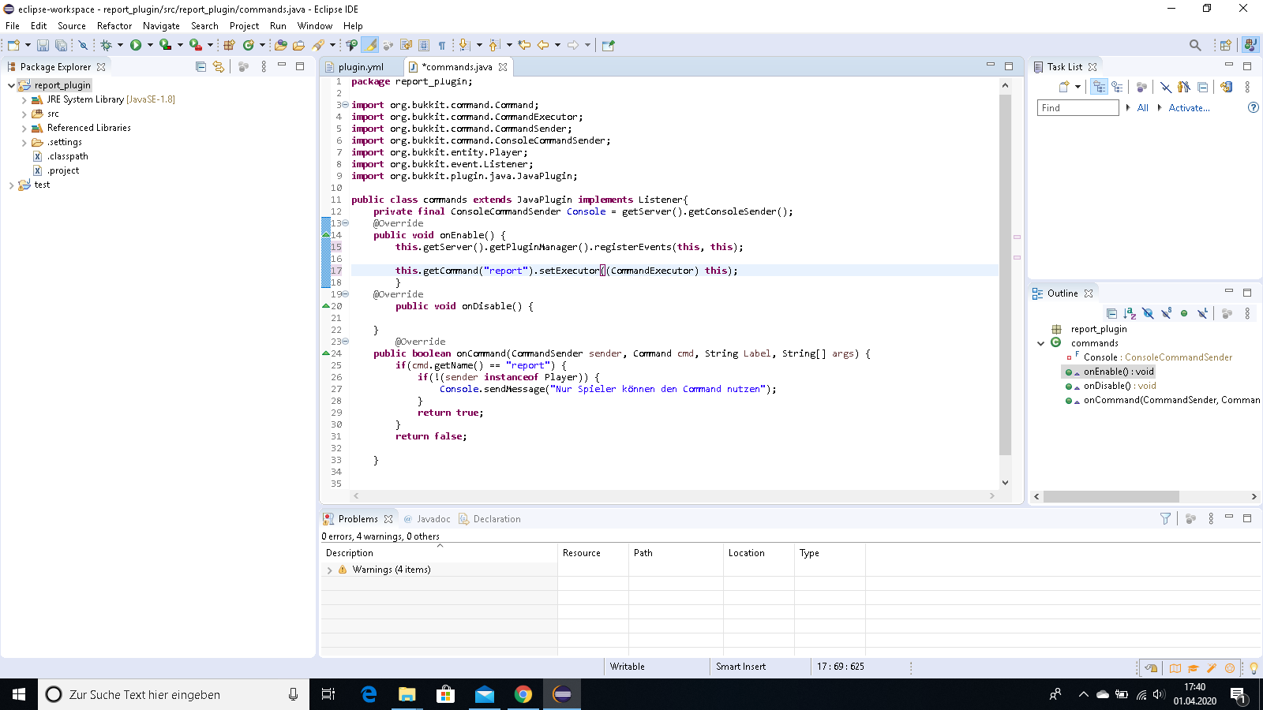Toggle Hide Non-Public Members in Outline

pyautogui.click(x=1184, y=313)
